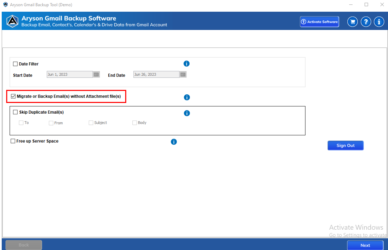The image size is (388, 250).
Task: Enable the Date Filter checkbox
Action: 15,64
